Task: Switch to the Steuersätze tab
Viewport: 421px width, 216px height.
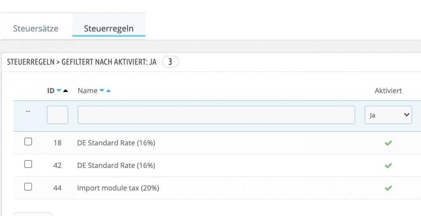Action: click(x=36, y=29)
